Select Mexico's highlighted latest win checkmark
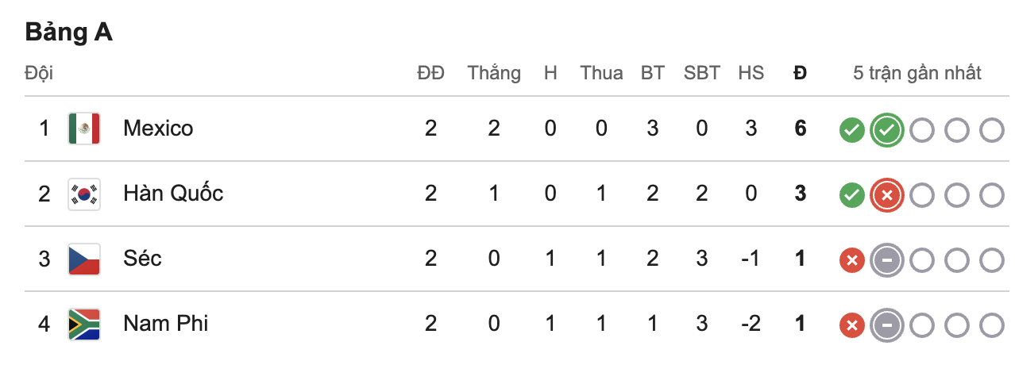 [887, 129]
